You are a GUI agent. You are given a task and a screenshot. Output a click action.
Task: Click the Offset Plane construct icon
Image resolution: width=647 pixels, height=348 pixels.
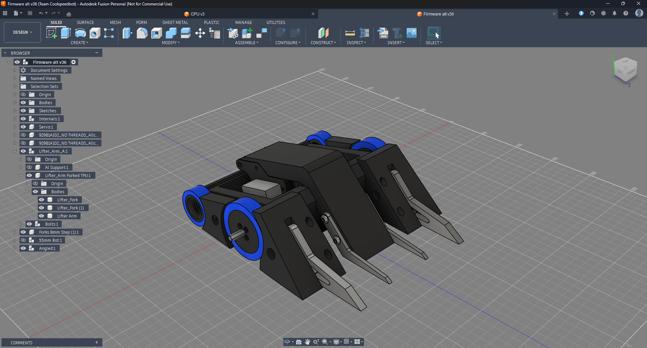323,33
